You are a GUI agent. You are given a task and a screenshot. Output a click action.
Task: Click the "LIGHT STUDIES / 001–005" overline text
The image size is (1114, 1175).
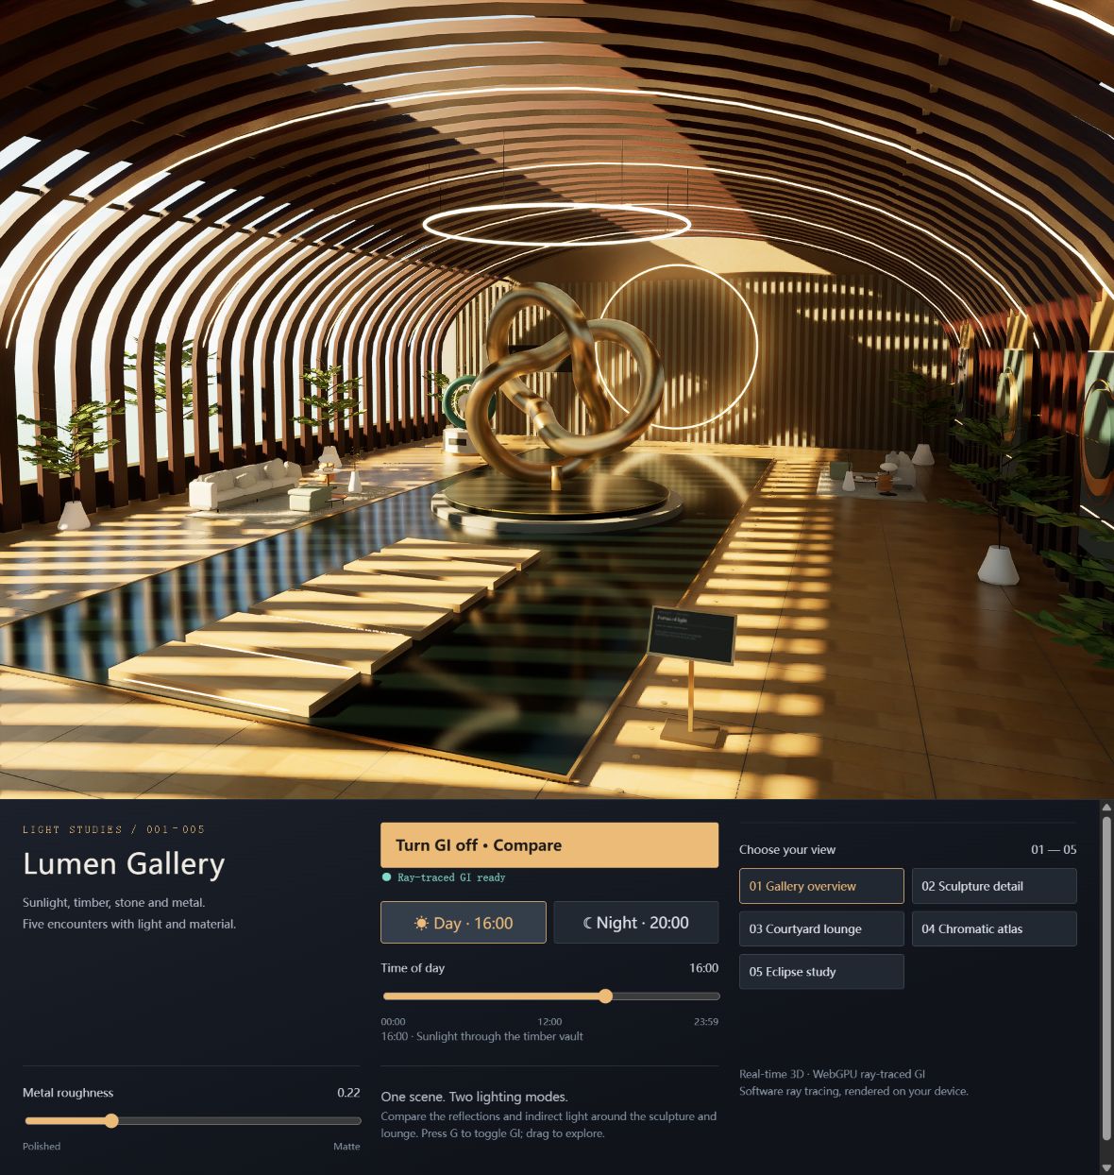(114, 829)
